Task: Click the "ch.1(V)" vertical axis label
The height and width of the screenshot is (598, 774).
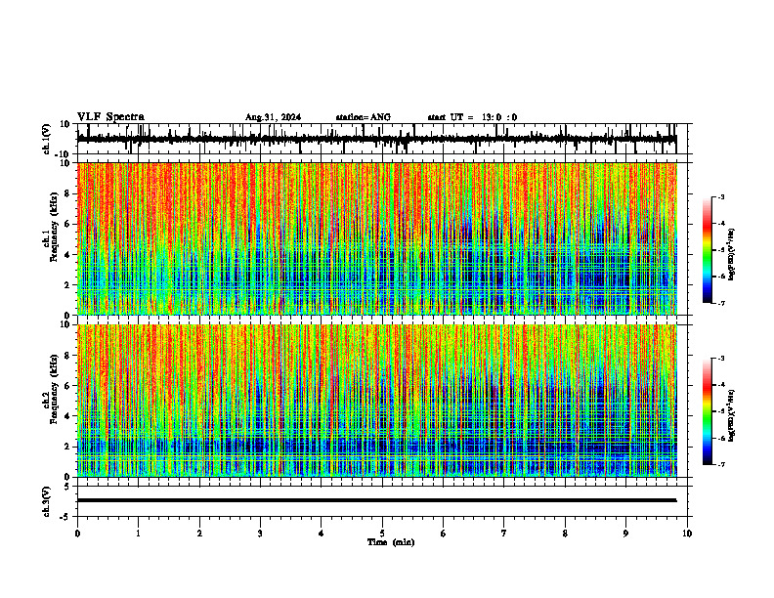Action: [46, 139]
